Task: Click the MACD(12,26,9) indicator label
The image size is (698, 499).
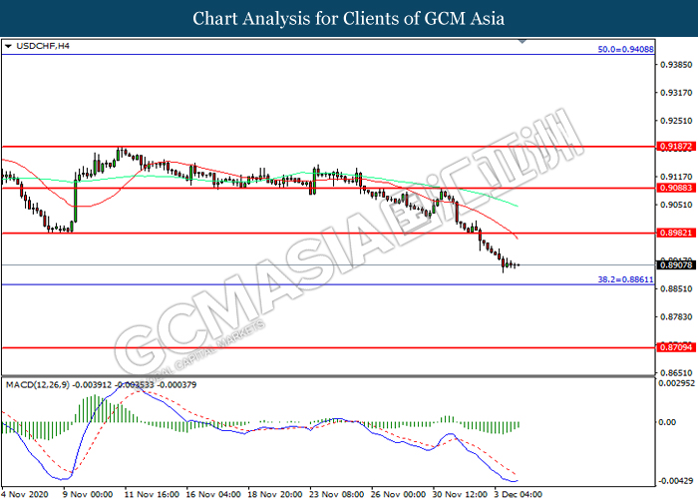Action: tap(38, 384)
